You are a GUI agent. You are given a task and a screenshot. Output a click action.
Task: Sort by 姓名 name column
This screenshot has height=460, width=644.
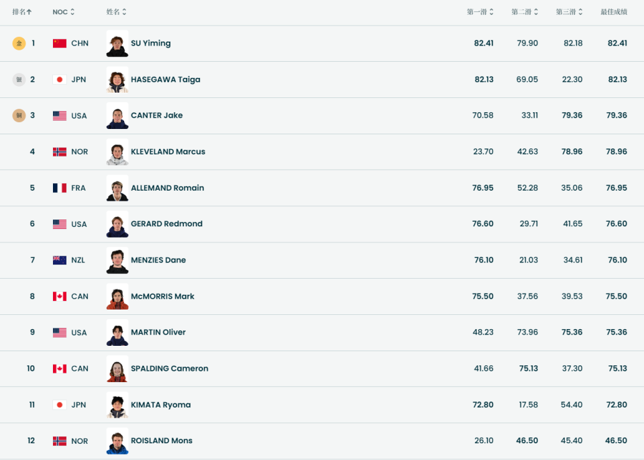pyautogui.click(x=116, y=12)
